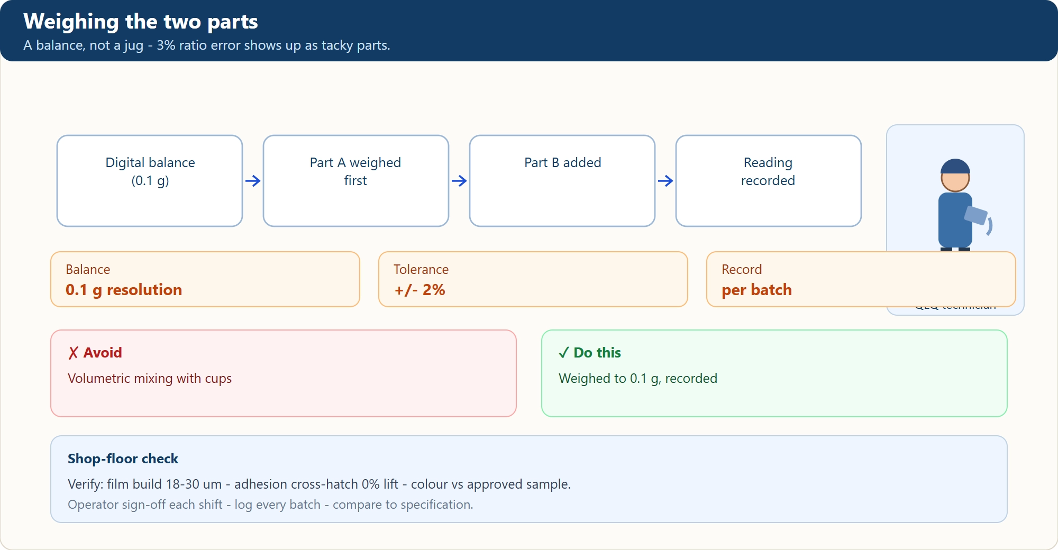The height and width of the screenshot is (550, 1058).
Task: Click the technician's blue cap
Action: tap(955, 166)
